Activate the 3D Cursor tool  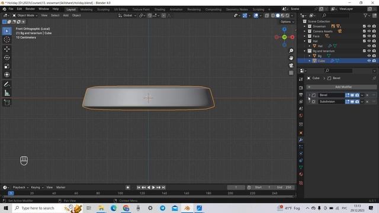click(x=7, y=40)
